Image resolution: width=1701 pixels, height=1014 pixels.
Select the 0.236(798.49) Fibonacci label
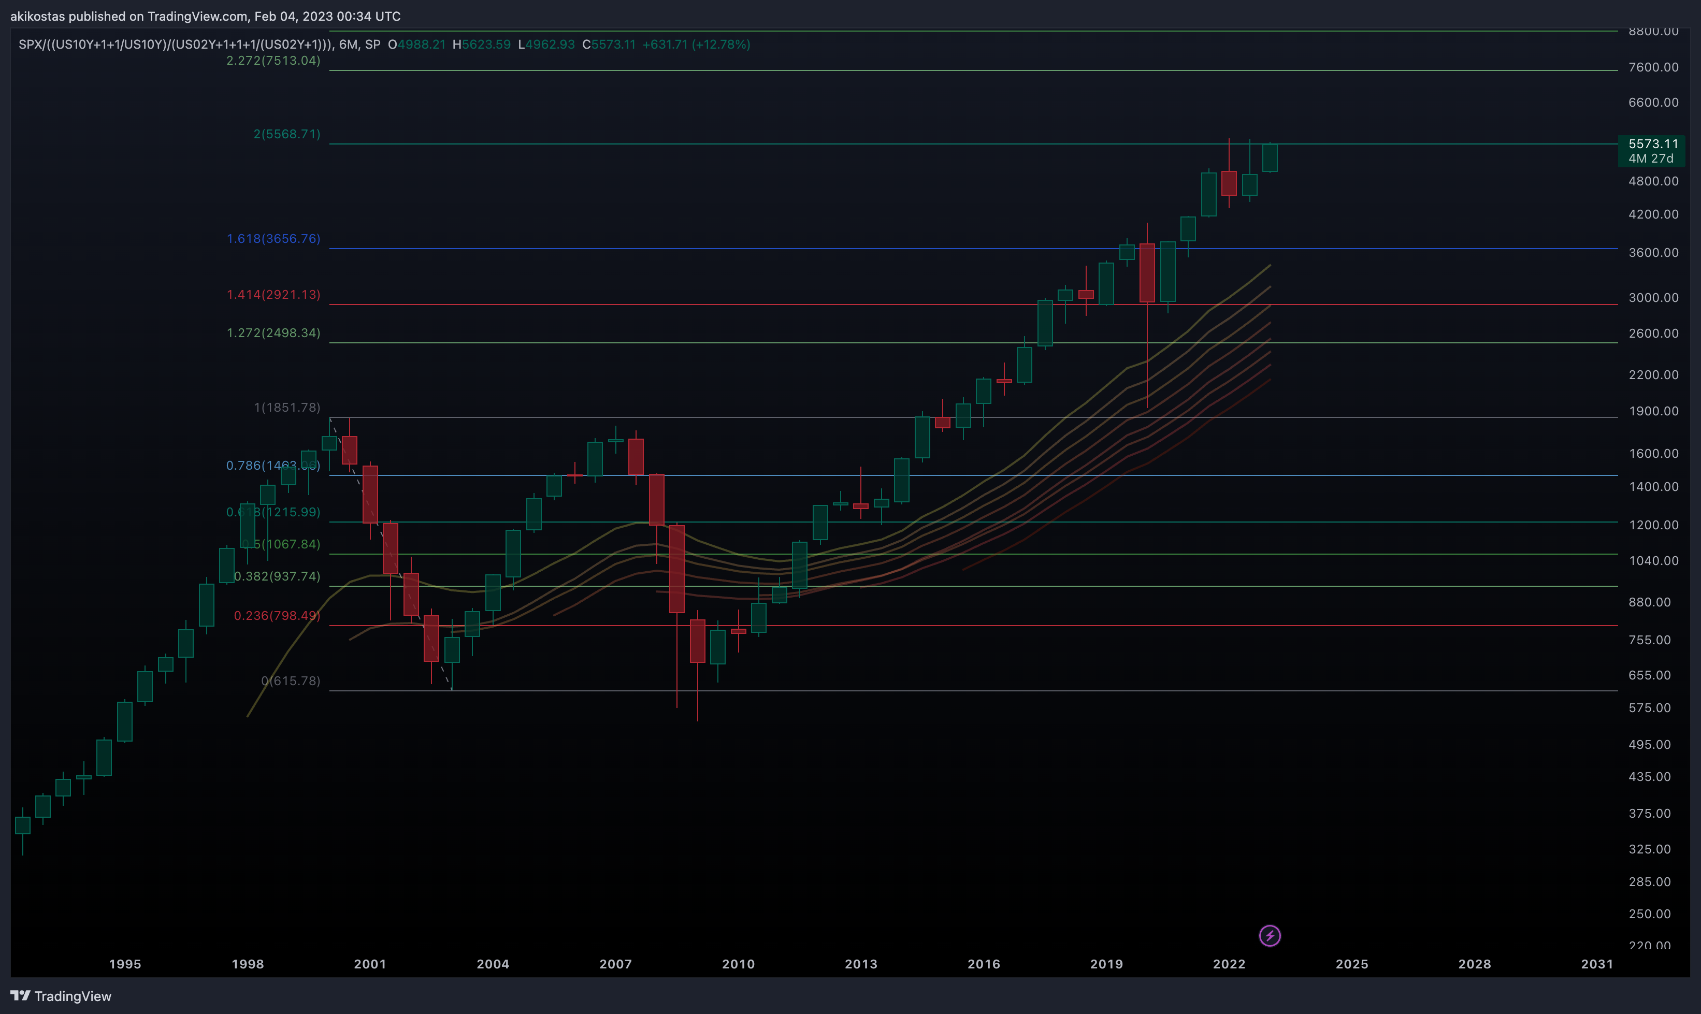click(x=277, y=616)
